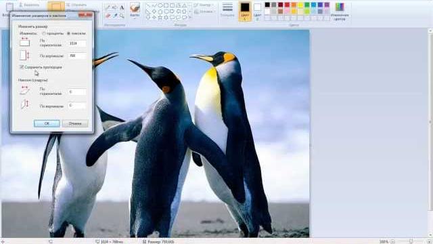Pick the straight Line shape
The image size is (433, 244).
click(148, 5)
